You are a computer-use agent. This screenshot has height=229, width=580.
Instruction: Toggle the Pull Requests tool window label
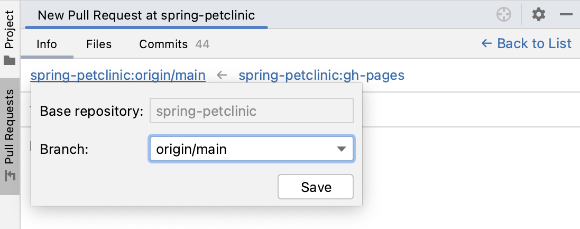click(10, 127)
